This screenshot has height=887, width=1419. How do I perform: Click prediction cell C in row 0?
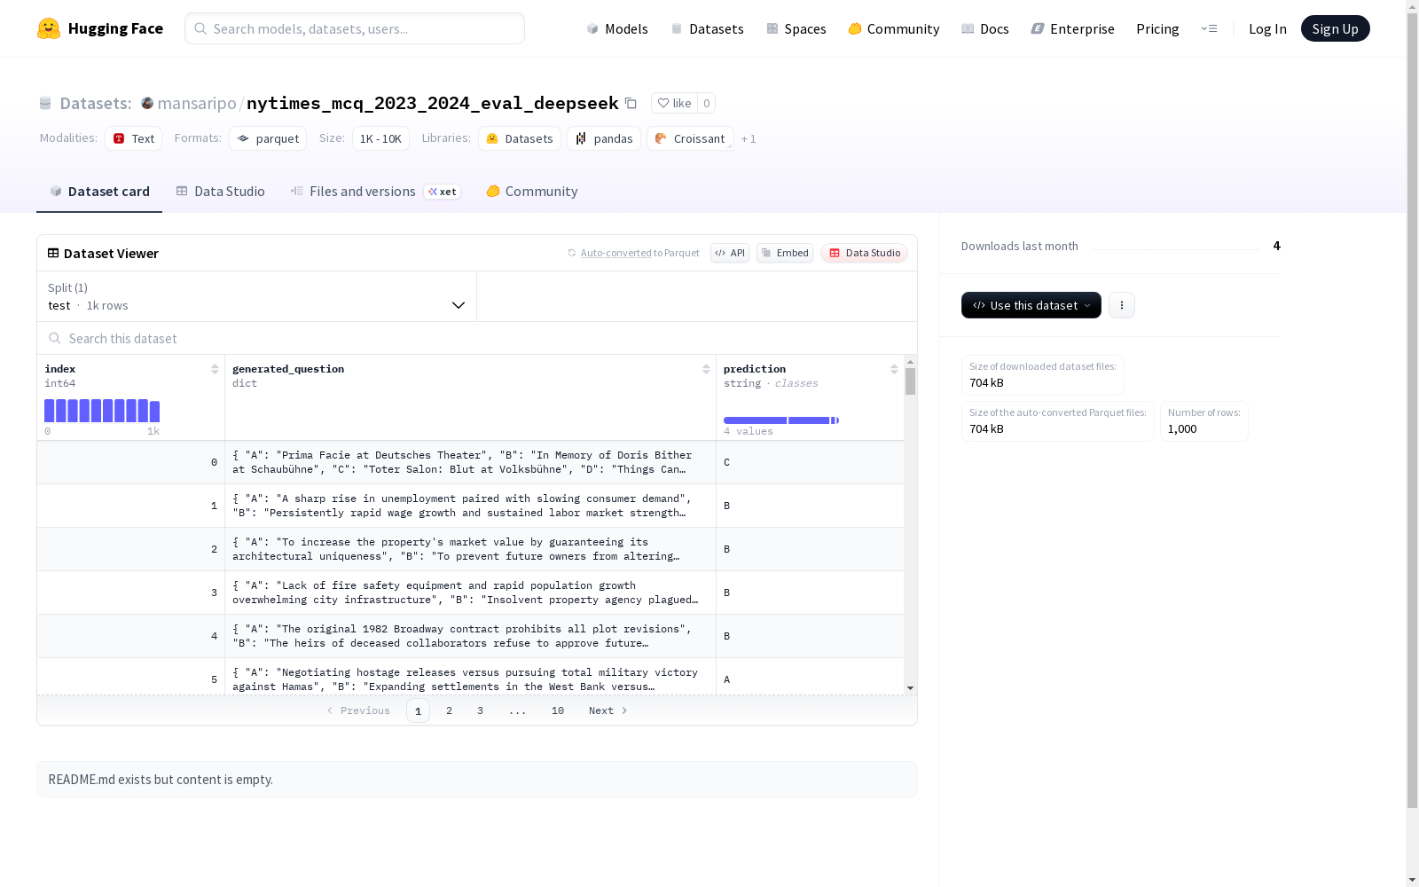[810, 462]
